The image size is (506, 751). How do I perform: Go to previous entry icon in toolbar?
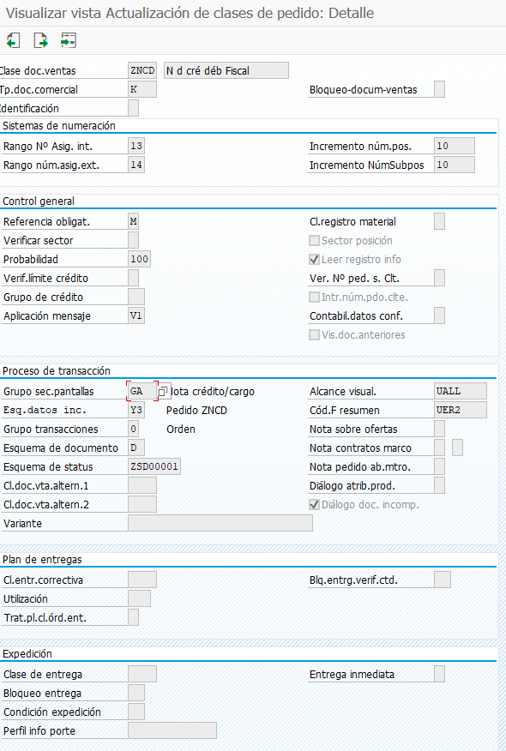click(x=14, y=40)
